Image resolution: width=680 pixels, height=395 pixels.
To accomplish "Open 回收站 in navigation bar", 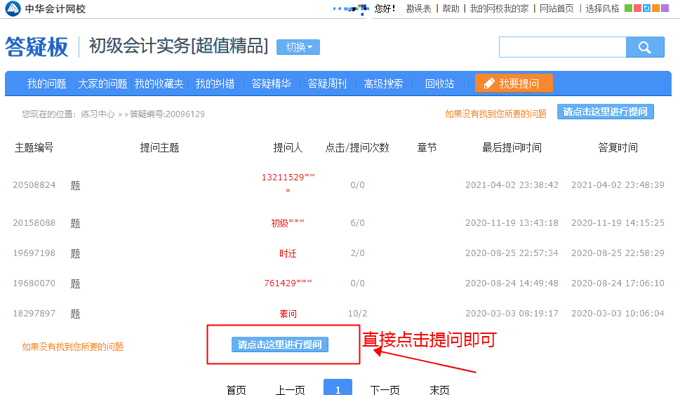I will 439,83.
